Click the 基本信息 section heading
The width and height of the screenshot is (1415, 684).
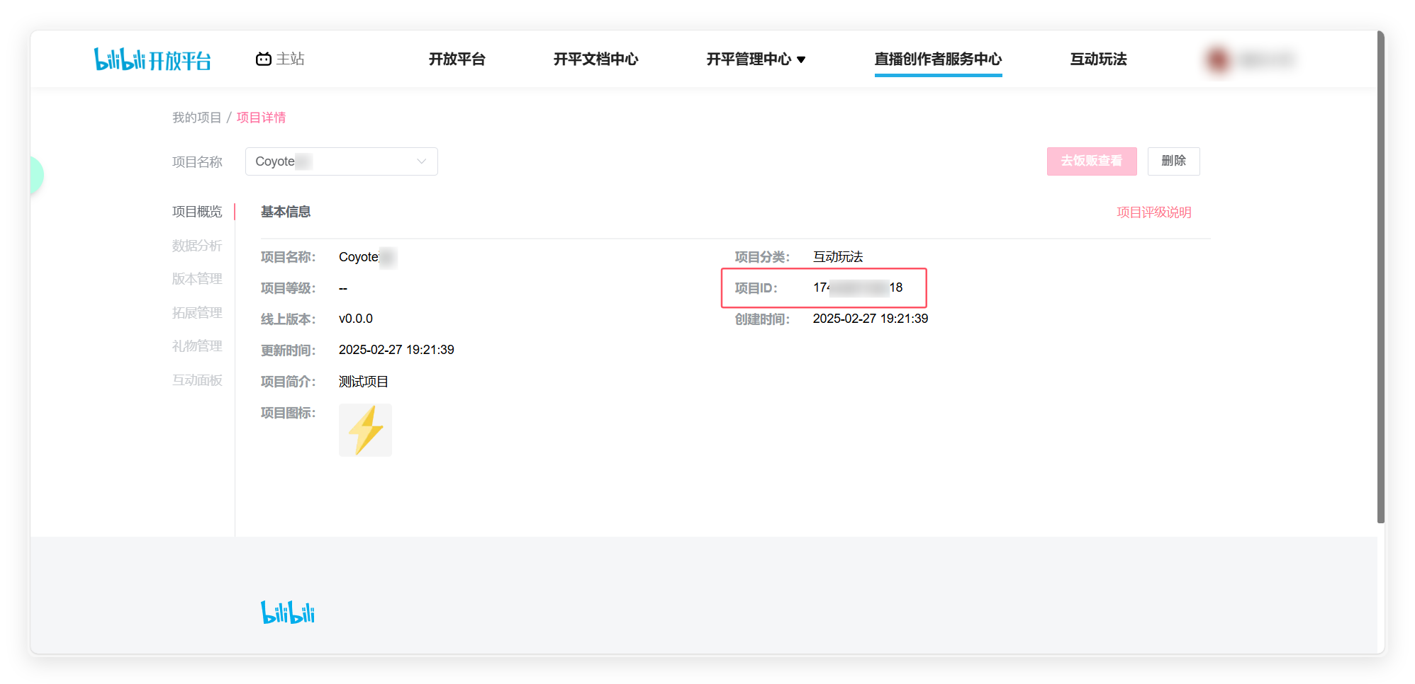point(286,212)
